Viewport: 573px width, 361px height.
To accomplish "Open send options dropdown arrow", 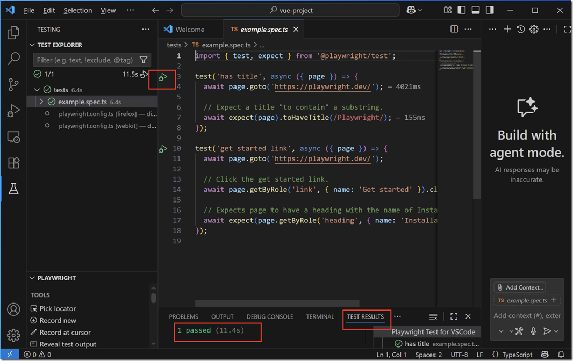I will tap(556, 331).
